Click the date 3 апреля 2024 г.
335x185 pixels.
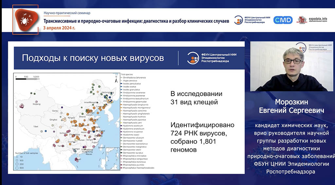pos(59,28)
